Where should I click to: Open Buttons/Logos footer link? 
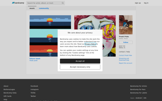click(9, 89)
